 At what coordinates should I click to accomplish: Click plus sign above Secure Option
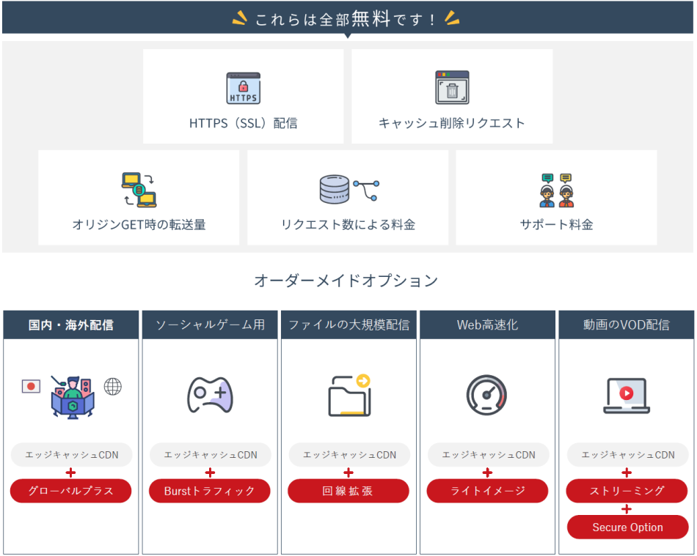(627, 509)
